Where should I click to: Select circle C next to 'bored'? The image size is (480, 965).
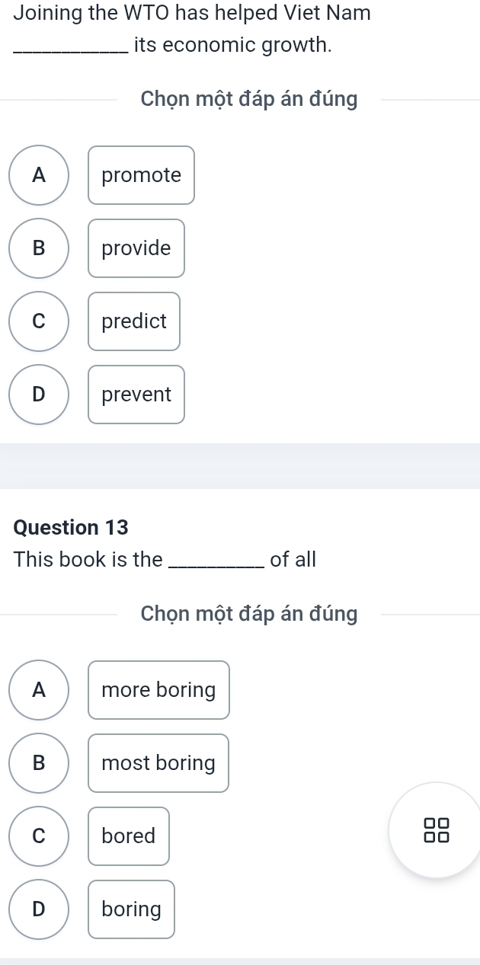[x=40, y=836]
